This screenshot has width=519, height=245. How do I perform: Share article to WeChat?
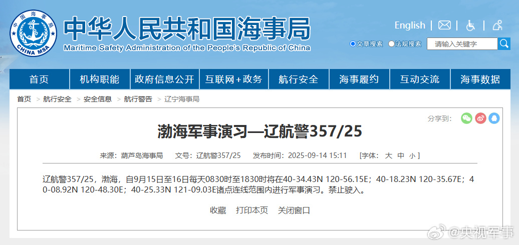coord(466,118)
